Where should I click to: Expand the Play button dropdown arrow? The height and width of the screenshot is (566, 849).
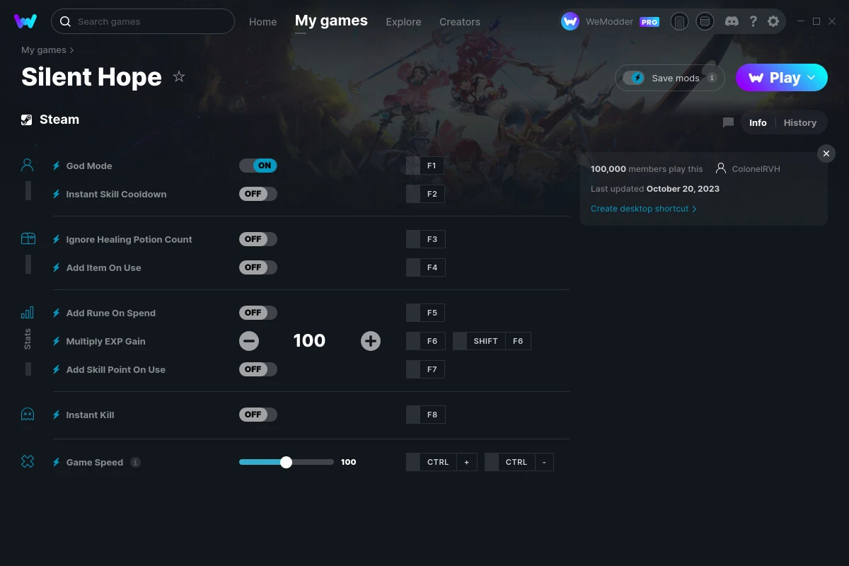click(x=812, y=78)
